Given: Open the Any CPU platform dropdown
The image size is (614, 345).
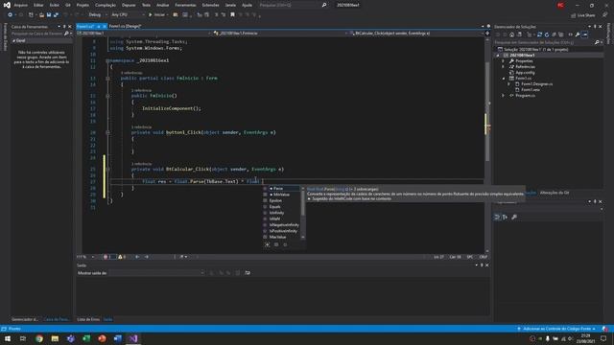Looking at the screenshot, I should pyautogui.click(x=128, y=15).
